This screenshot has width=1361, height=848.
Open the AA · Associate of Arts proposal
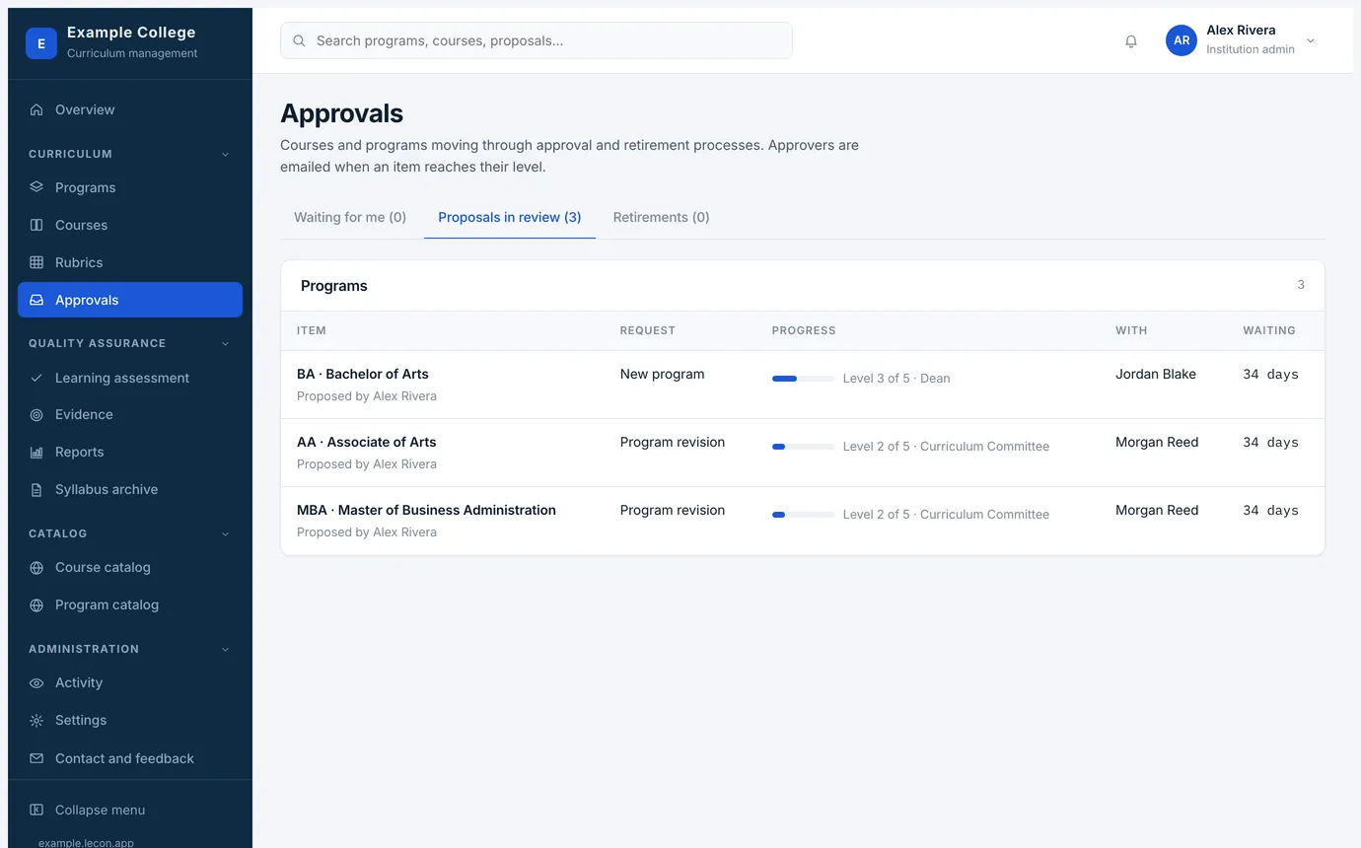[x=367, y=442]
